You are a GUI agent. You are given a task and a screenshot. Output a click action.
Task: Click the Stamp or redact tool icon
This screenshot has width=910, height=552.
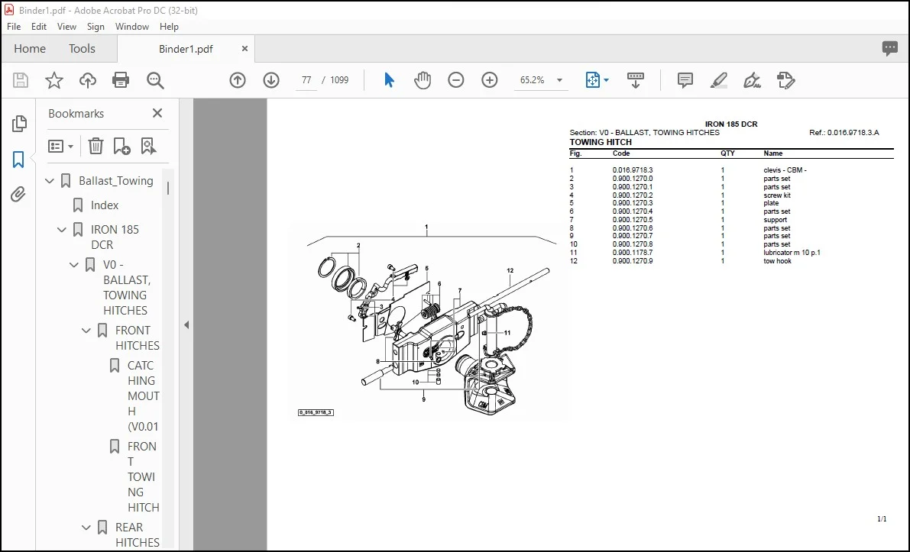[785, 80]
